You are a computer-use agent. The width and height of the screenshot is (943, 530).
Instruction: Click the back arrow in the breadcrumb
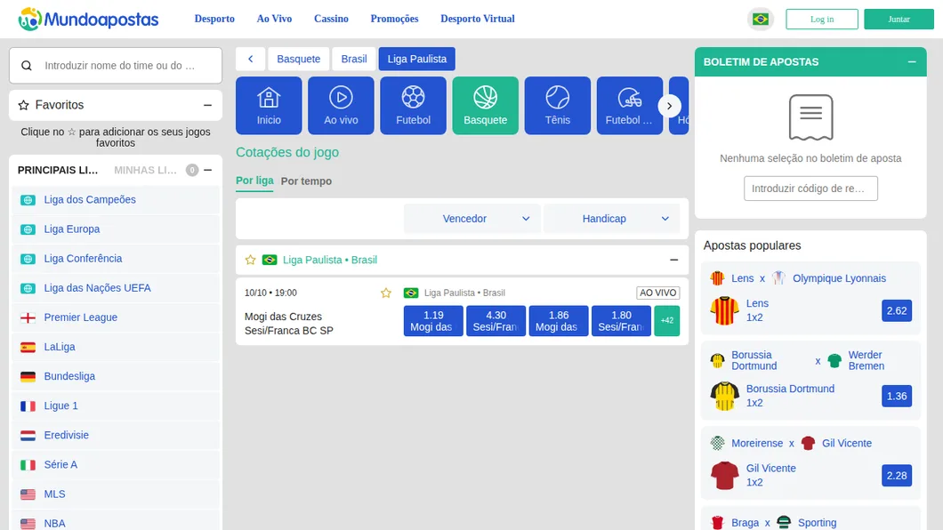250,59
